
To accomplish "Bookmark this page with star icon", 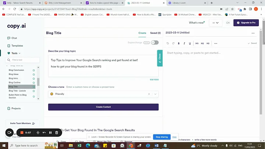I will 232,9.
